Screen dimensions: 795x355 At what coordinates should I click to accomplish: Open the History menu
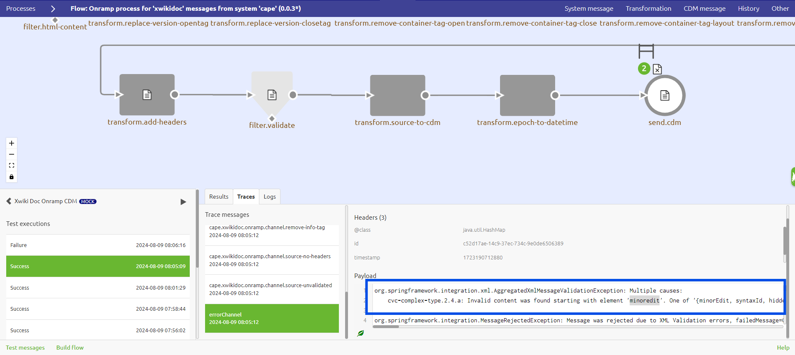click(x=748, y=8)
